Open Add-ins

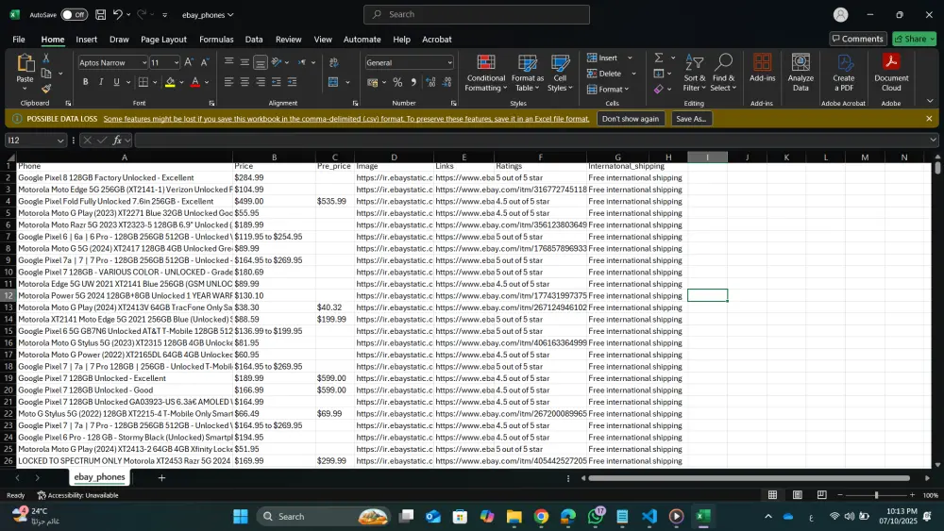pyautogui.click(x=762, y=67)
